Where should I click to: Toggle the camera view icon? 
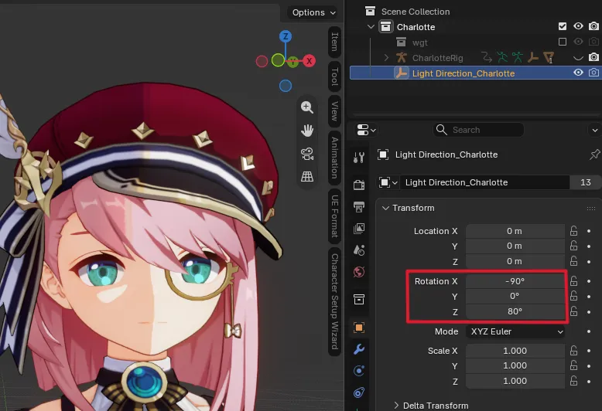click(307, 154)
